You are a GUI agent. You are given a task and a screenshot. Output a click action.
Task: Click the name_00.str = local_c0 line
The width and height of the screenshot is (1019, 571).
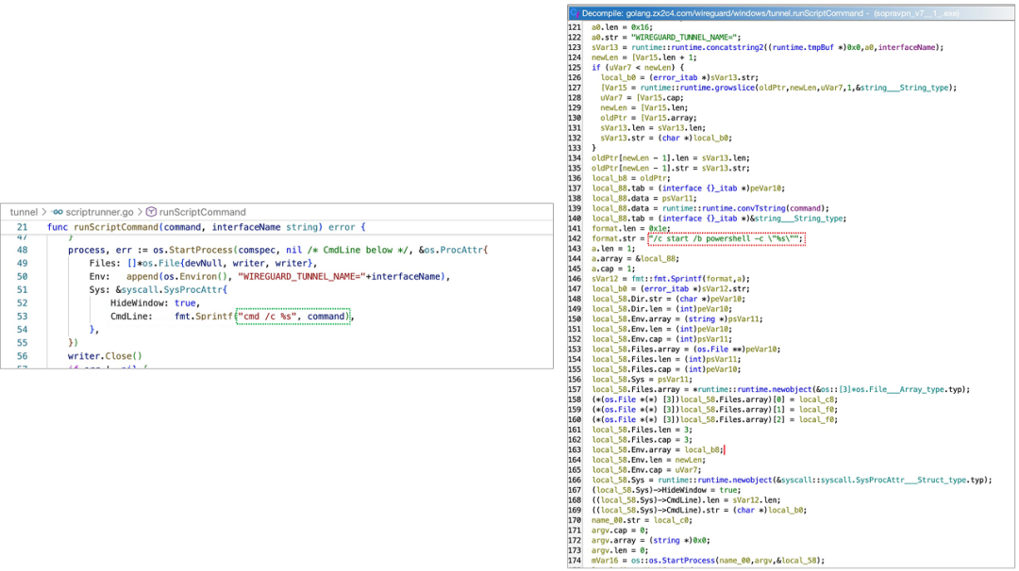642,520
